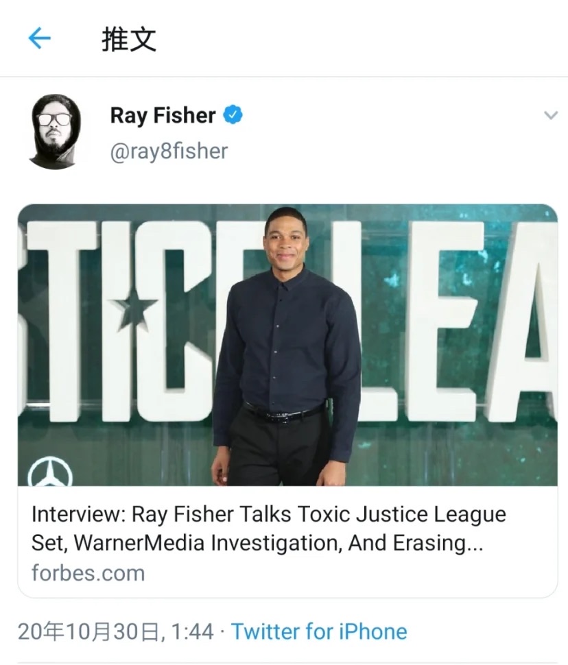Open the Justice League article image
Viewport: 568px width, 665px height.
[287, 345]
